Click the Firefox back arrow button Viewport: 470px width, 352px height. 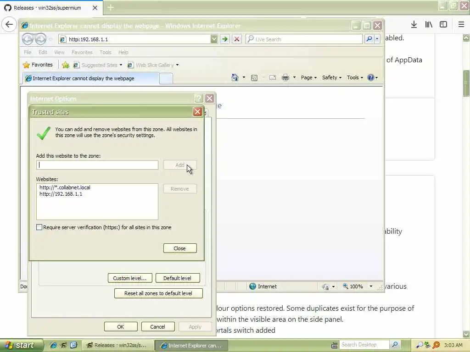(9, 24)
